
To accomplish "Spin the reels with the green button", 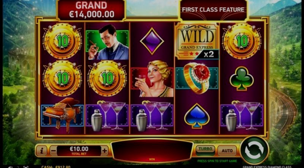I will click(x=254, y=150).
